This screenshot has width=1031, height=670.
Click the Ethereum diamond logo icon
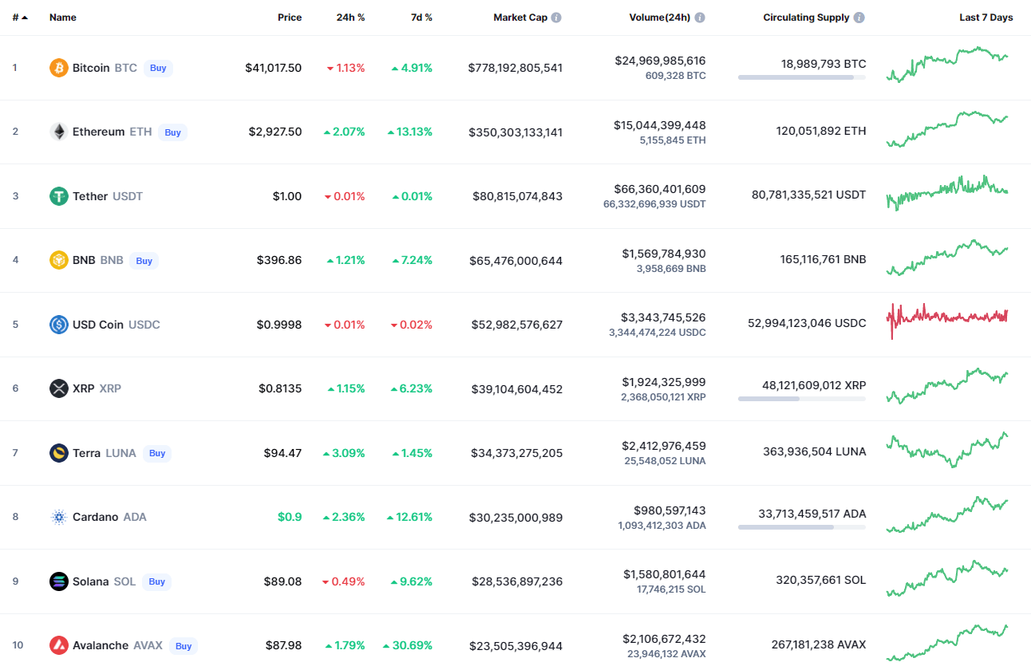59,132
